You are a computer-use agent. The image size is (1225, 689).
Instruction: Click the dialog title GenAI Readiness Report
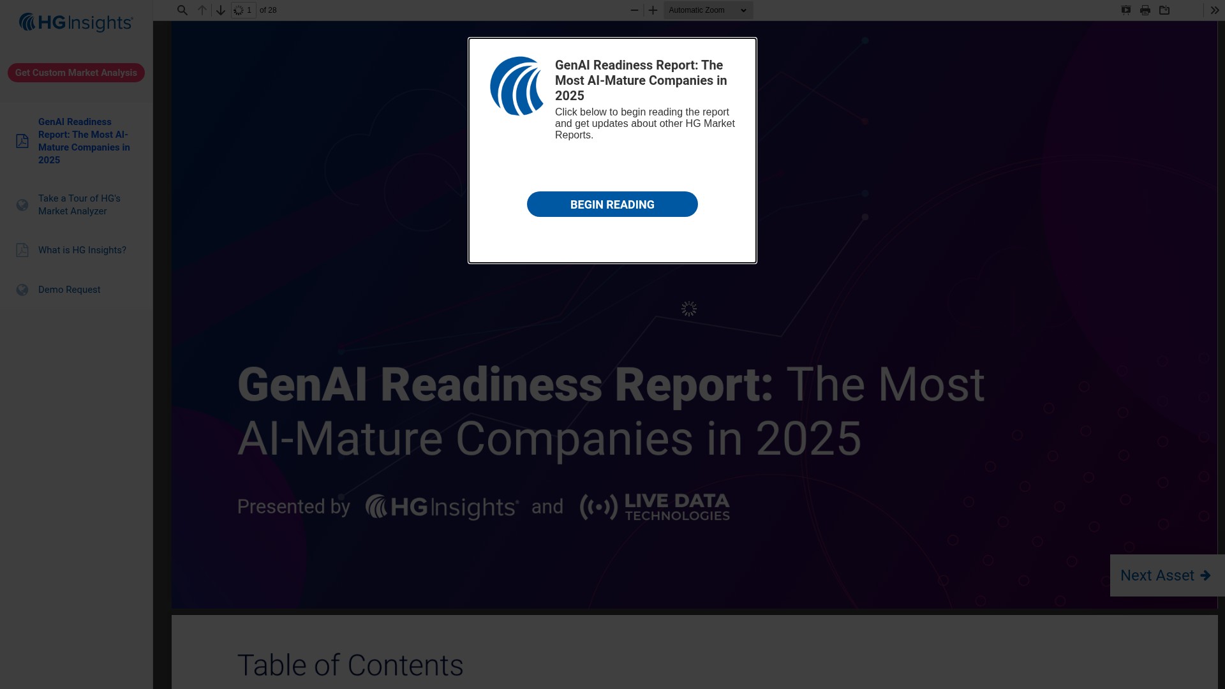point(641,80)
